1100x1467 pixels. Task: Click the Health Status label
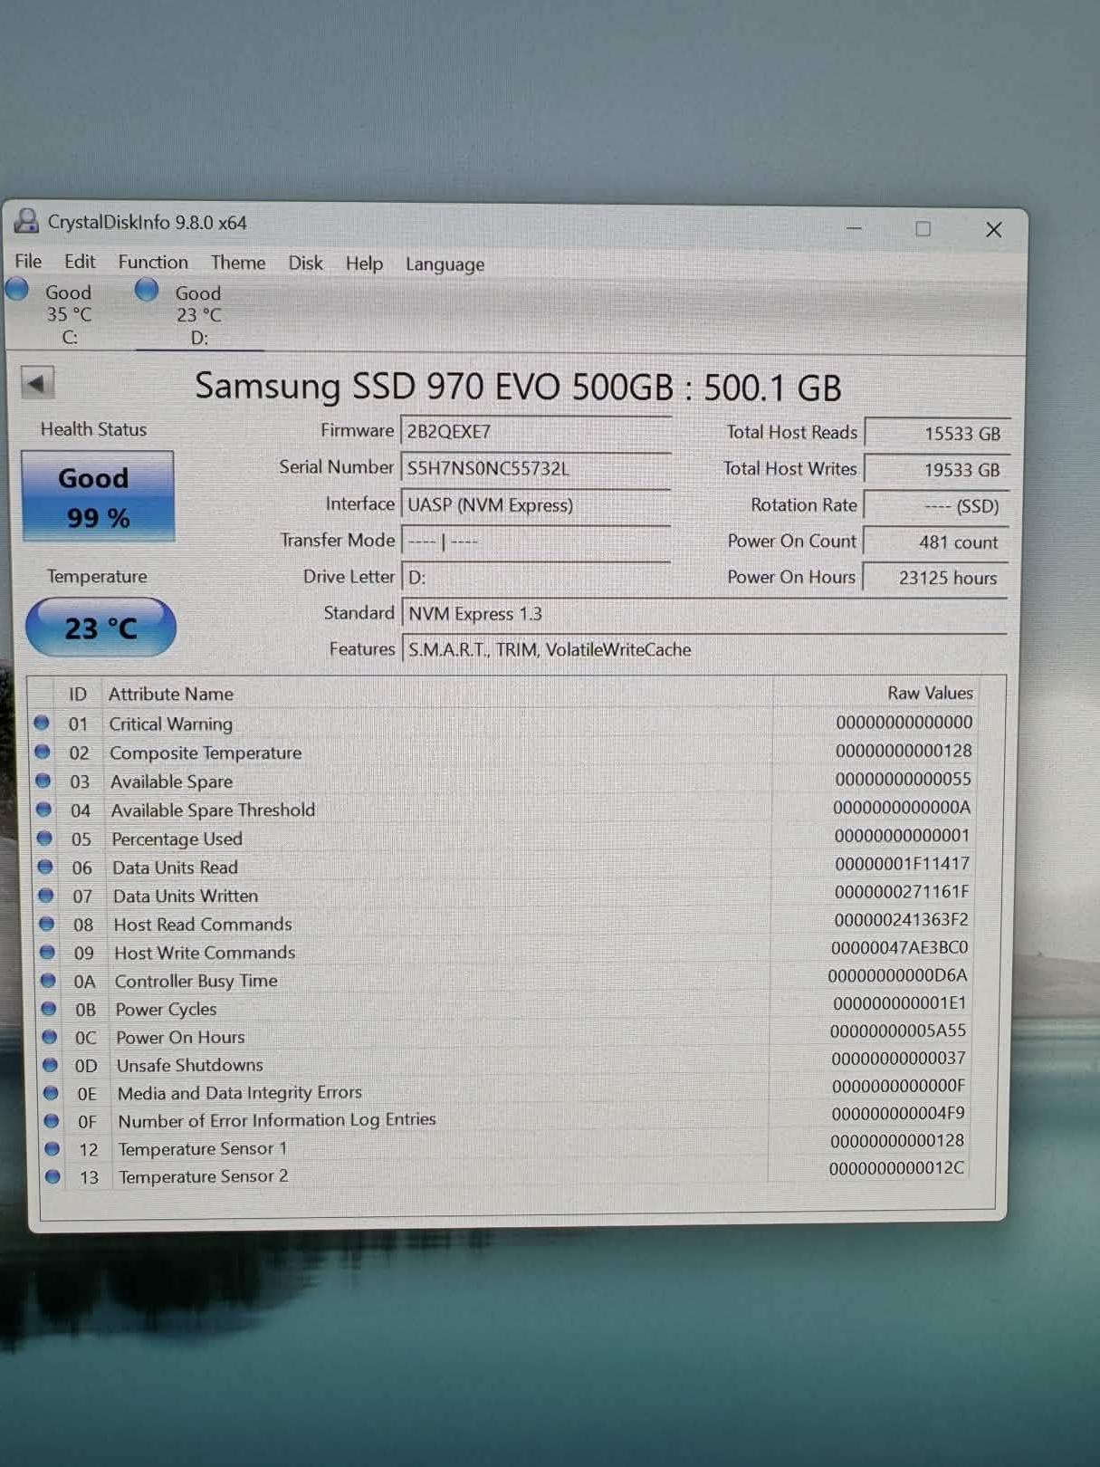[93, 429]
